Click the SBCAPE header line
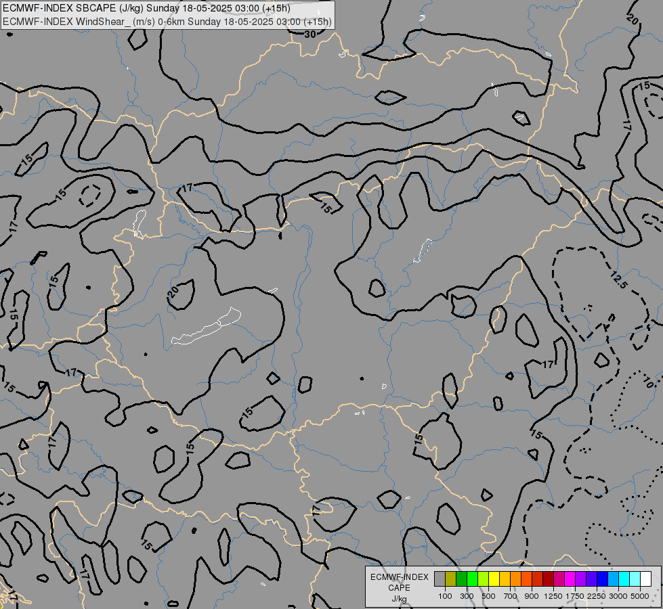The image size is (663, 609). tap(146, 8)
